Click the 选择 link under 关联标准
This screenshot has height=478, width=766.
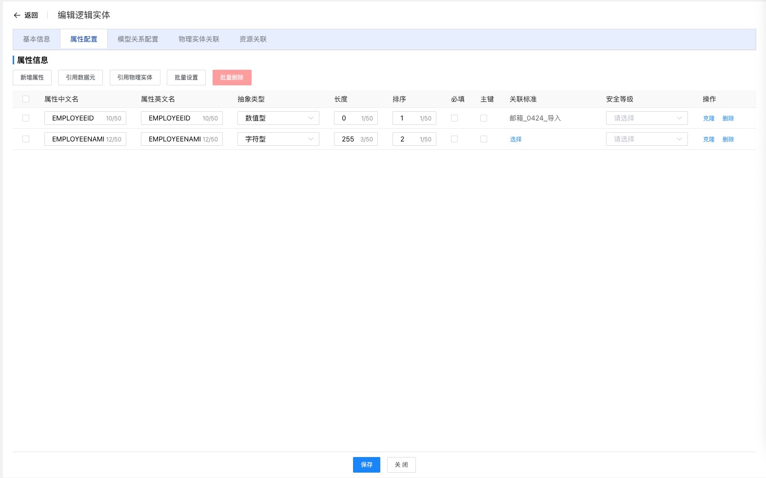pos(516,139)
